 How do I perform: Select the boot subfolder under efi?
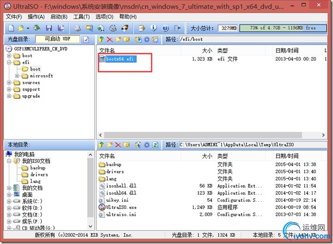pos(35,69)
